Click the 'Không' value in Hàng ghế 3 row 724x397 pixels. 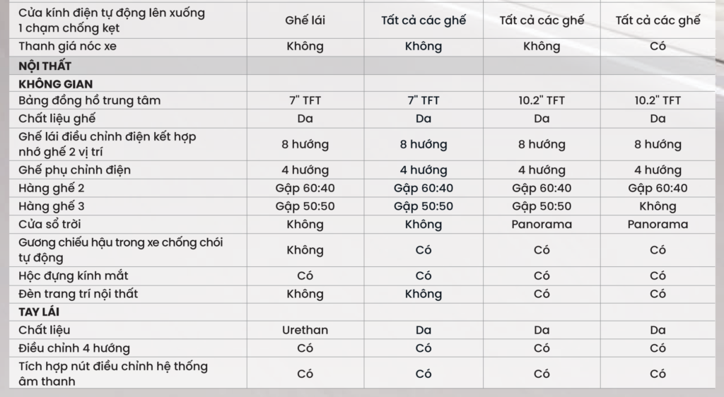coord(658,206)
